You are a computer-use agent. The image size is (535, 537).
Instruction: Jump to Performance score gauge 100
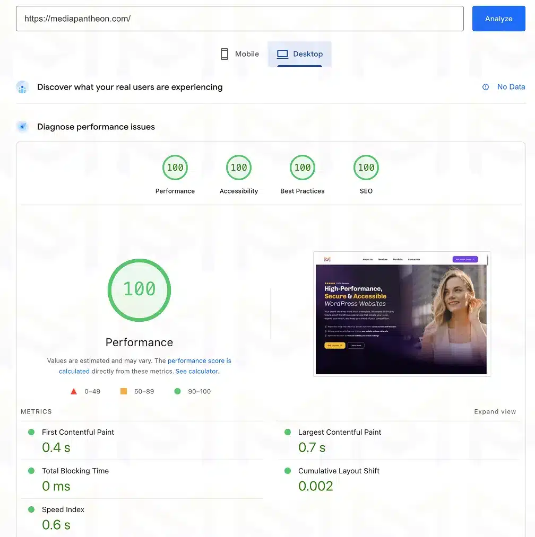[175, 168]
